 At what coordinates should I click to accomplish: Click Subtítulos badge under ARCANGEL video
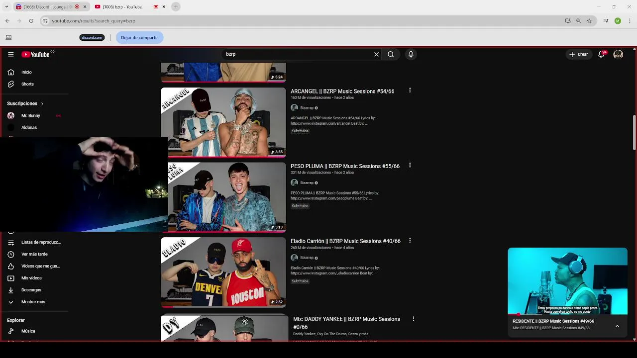pyautogui.click(x=300, y=131)
